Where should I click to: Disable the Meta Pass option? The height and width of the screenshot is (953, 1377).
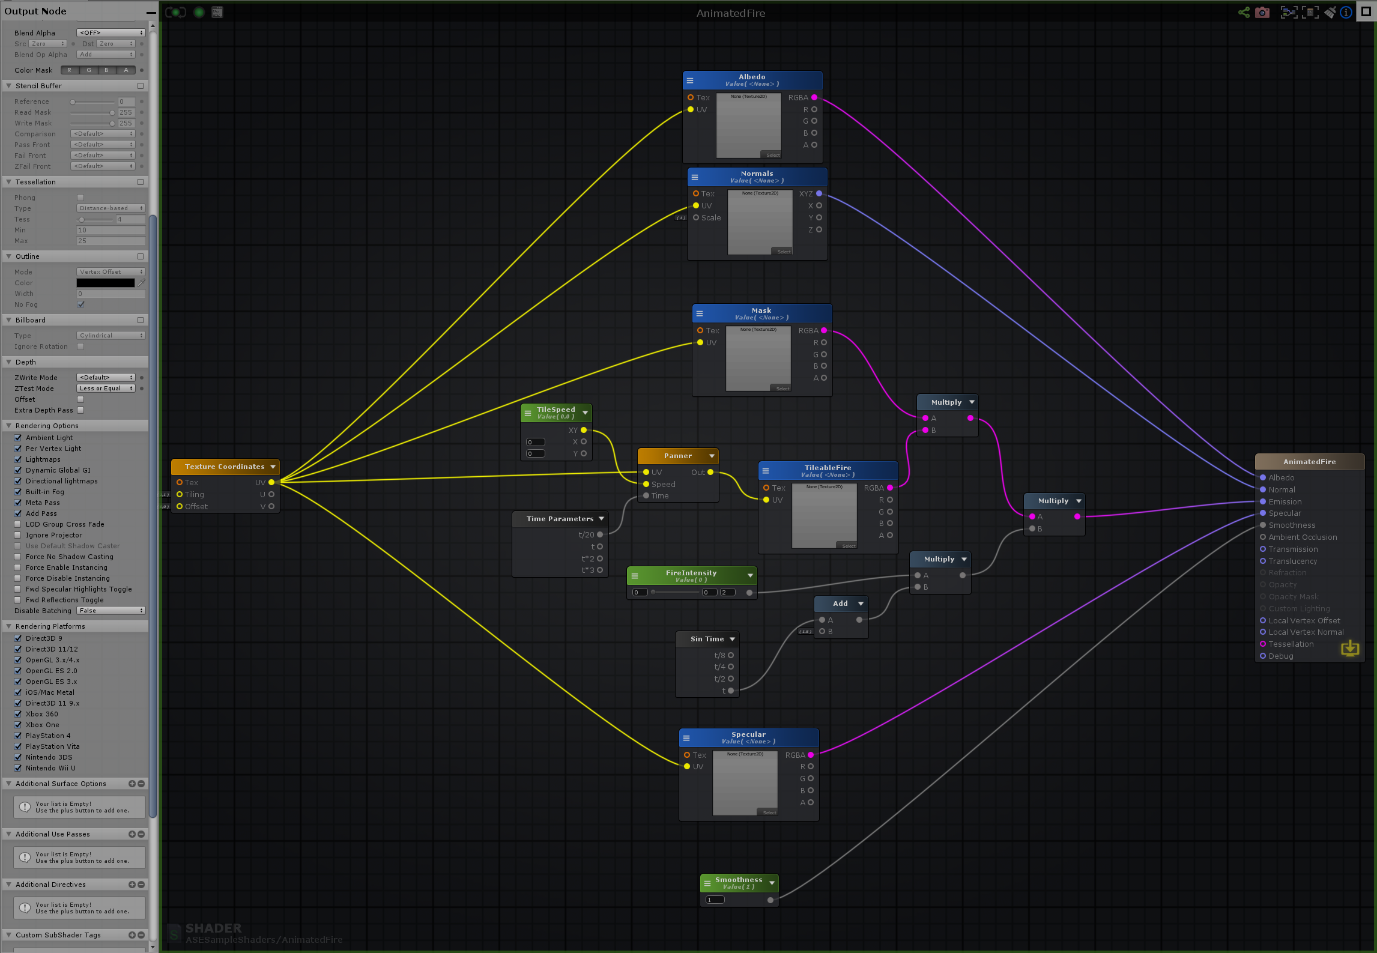click(17, 503)
